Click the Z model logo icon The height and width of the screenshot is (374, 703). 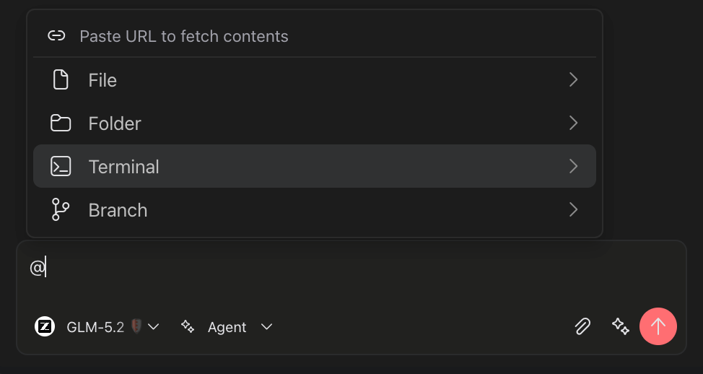pos(45,326)
